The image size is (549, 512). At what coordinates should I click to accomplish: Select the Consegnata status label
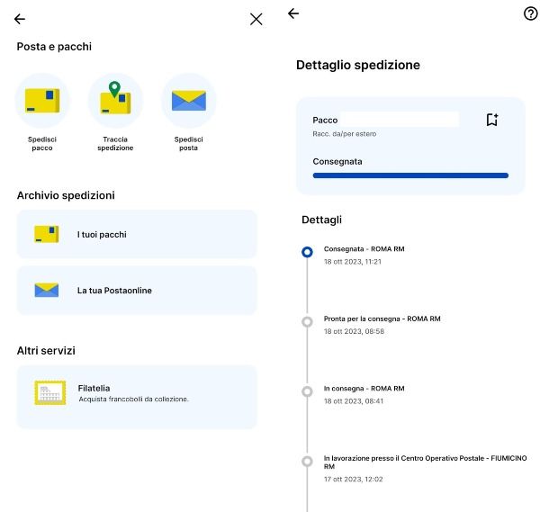[337, 161]
